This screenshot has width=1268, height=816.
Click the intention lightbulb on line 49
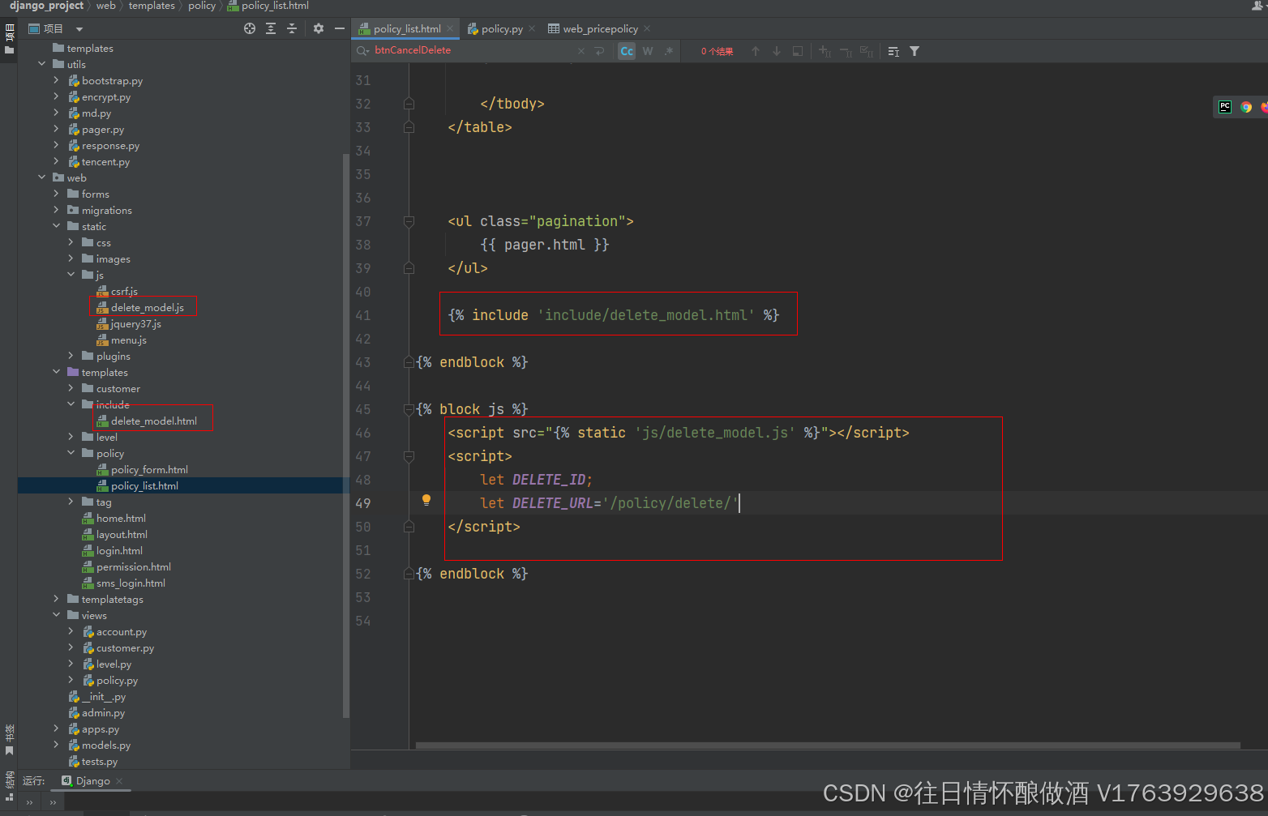tap(426, 500)
